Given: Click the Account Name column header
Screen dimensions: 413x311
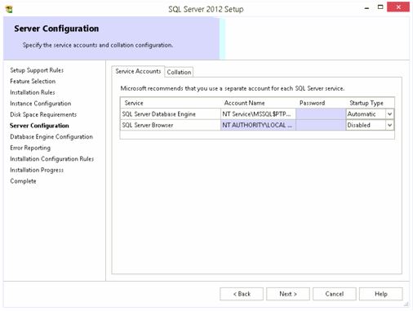Looking at the screenshot, I should 244,103.
